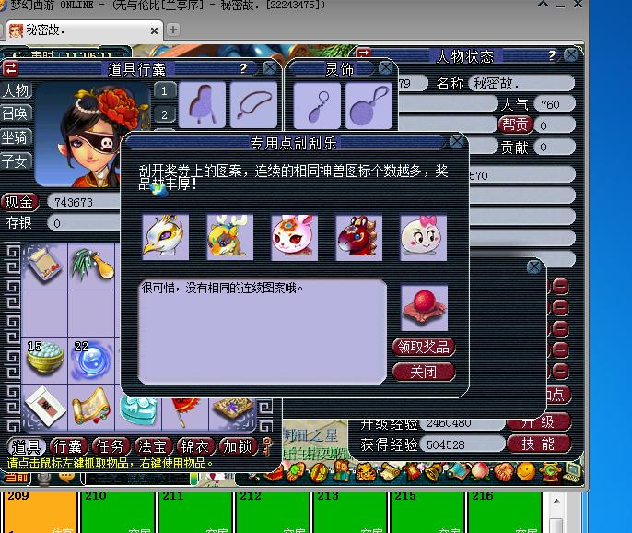
Task: Open the 法宝 tab
Action: coord(154,446)
